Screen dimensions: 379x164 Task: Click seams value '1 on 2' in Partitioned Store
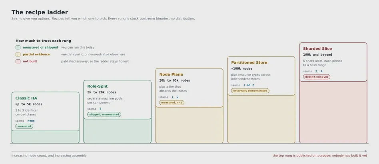[x=249, y=85]
